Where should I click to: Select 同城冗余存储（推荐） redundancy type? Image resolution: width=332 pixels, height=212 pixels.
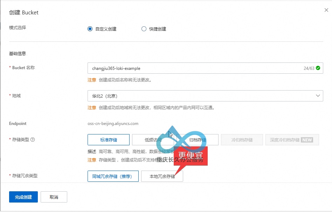click(113, 176)
